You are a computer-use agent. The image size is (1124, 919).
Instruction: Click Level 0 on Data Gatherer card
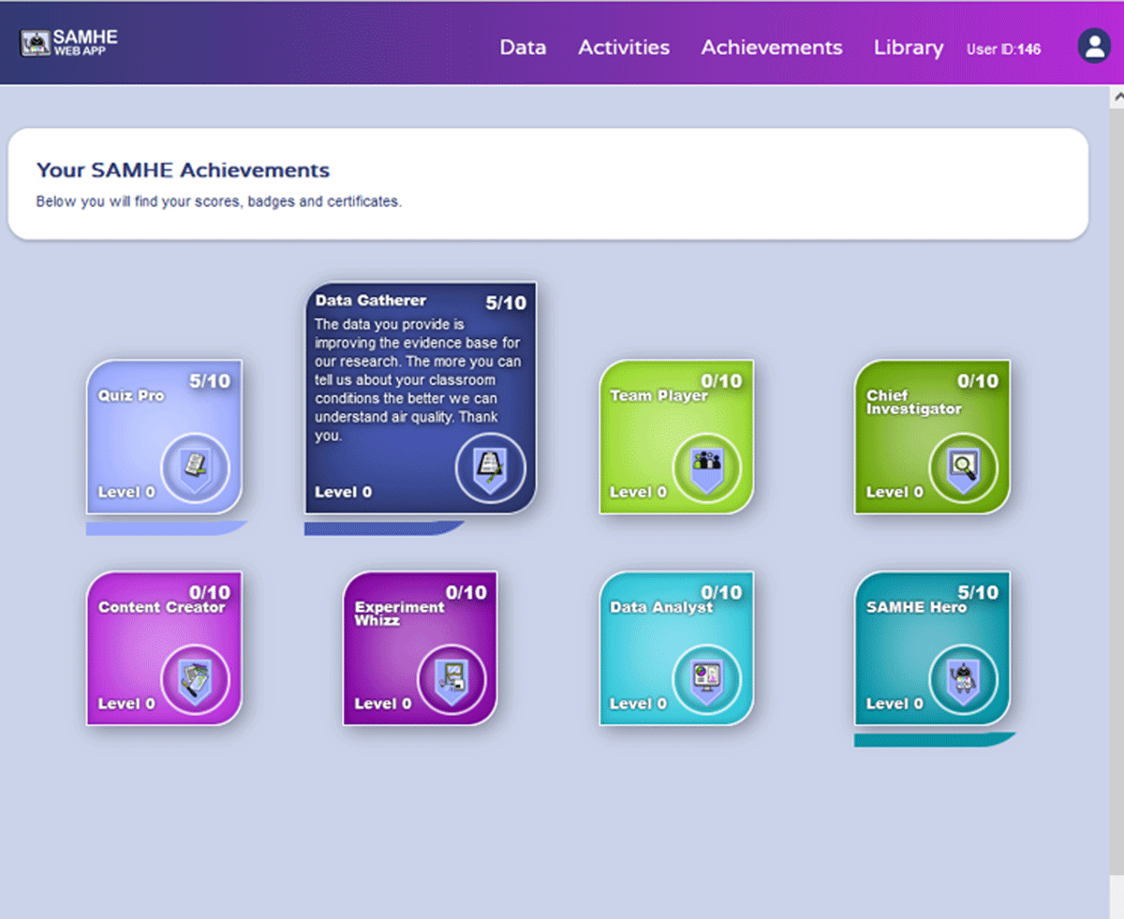coord(343,492)
